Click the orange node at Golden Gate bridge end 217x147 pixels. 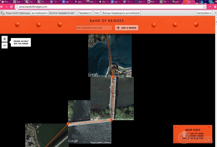click(113, 77)
